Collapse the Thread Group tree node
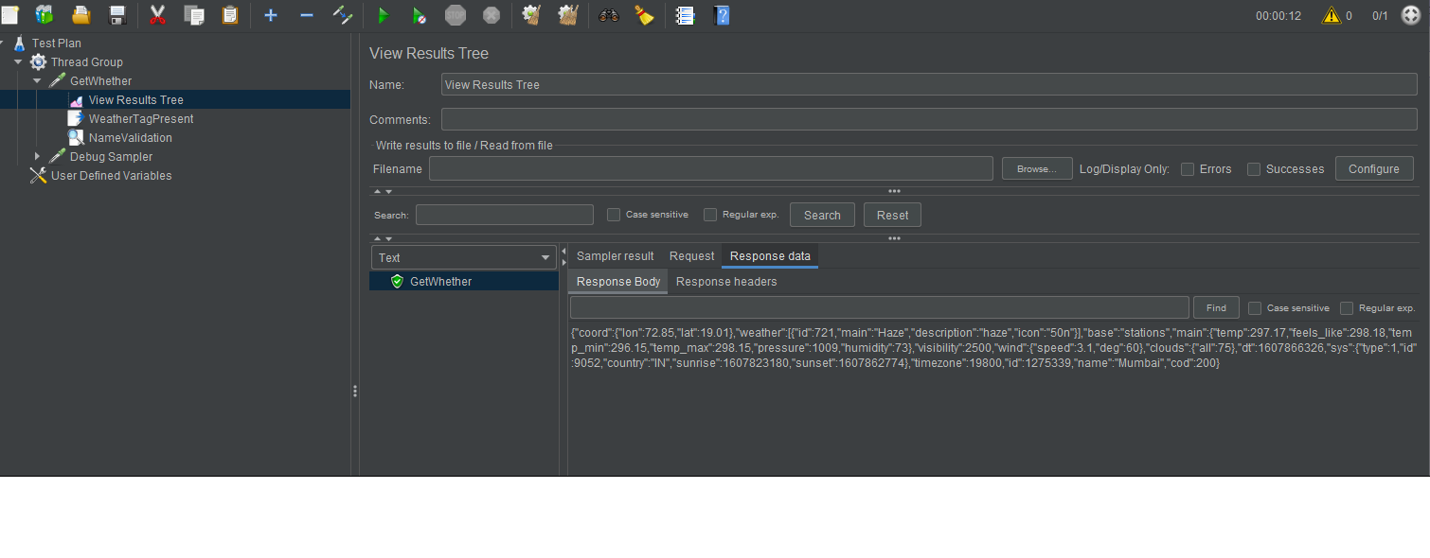The height and width of the screenshot is (558, 1430). (17, 61)
